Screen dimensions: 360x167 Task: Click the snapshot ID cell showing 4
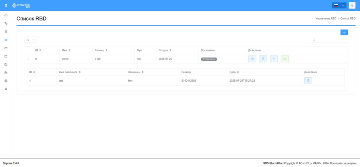42,81
